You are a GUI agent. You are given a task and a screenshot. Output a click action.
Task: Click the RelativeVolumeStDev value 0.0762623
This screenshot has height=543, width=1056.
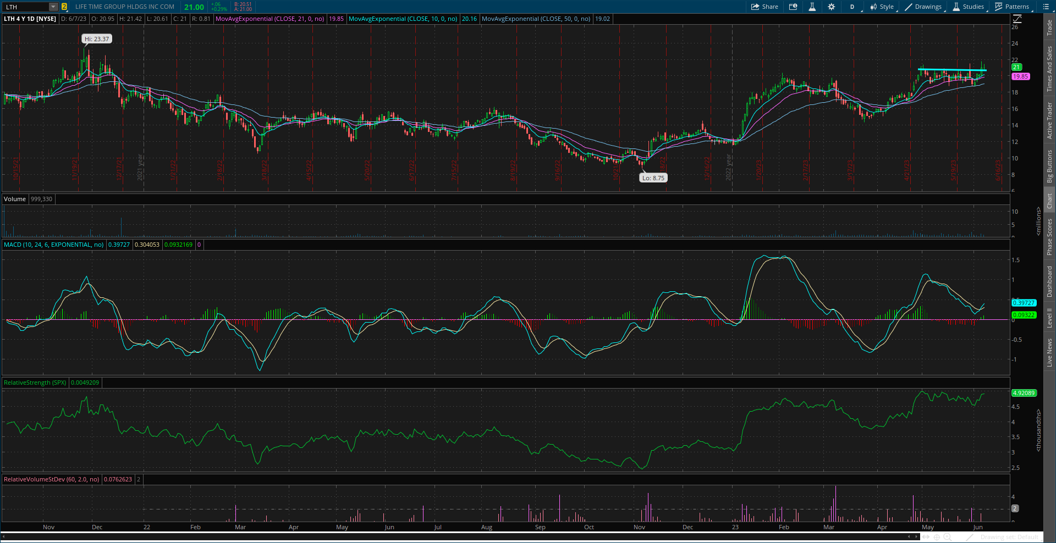point(118,479)
